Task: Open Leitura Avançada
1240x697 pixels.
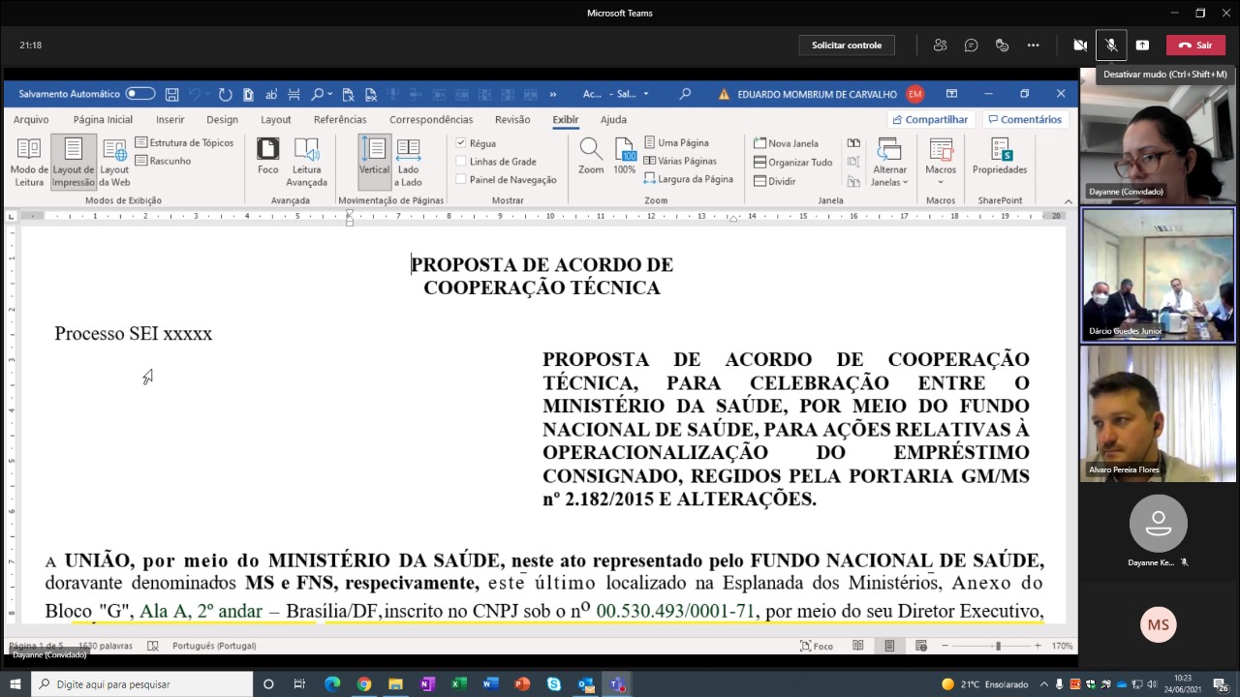Action: pyautogui.click(x=307, y=162)
